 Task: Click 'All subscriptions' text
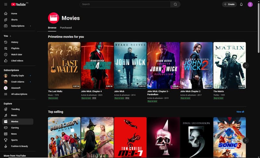19,94
